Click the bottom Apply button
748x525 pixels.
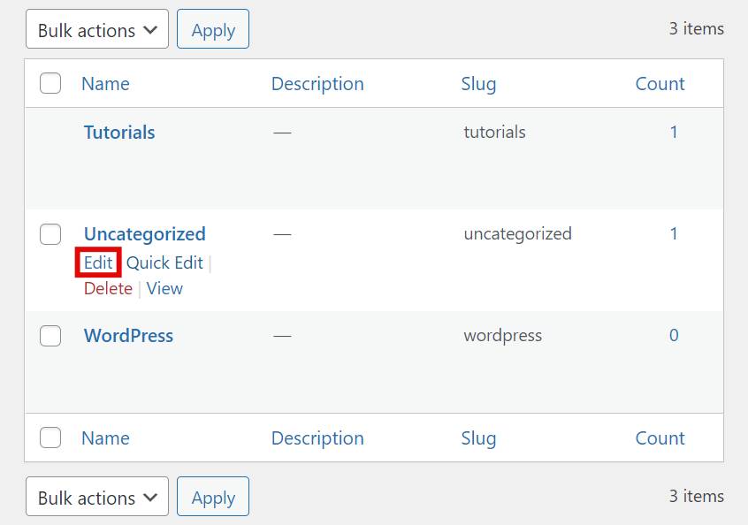[213, 497]
